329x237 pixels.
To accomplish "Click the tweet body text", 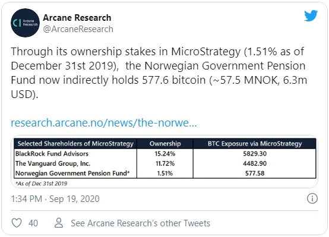I will tap(159, 73).
